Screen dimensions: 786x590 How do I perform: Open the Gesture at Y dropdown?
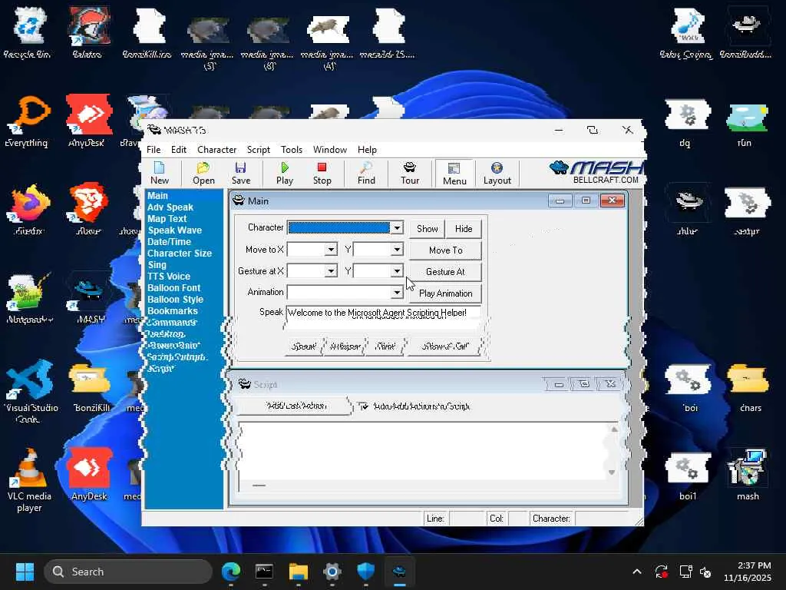pos(397,271)
